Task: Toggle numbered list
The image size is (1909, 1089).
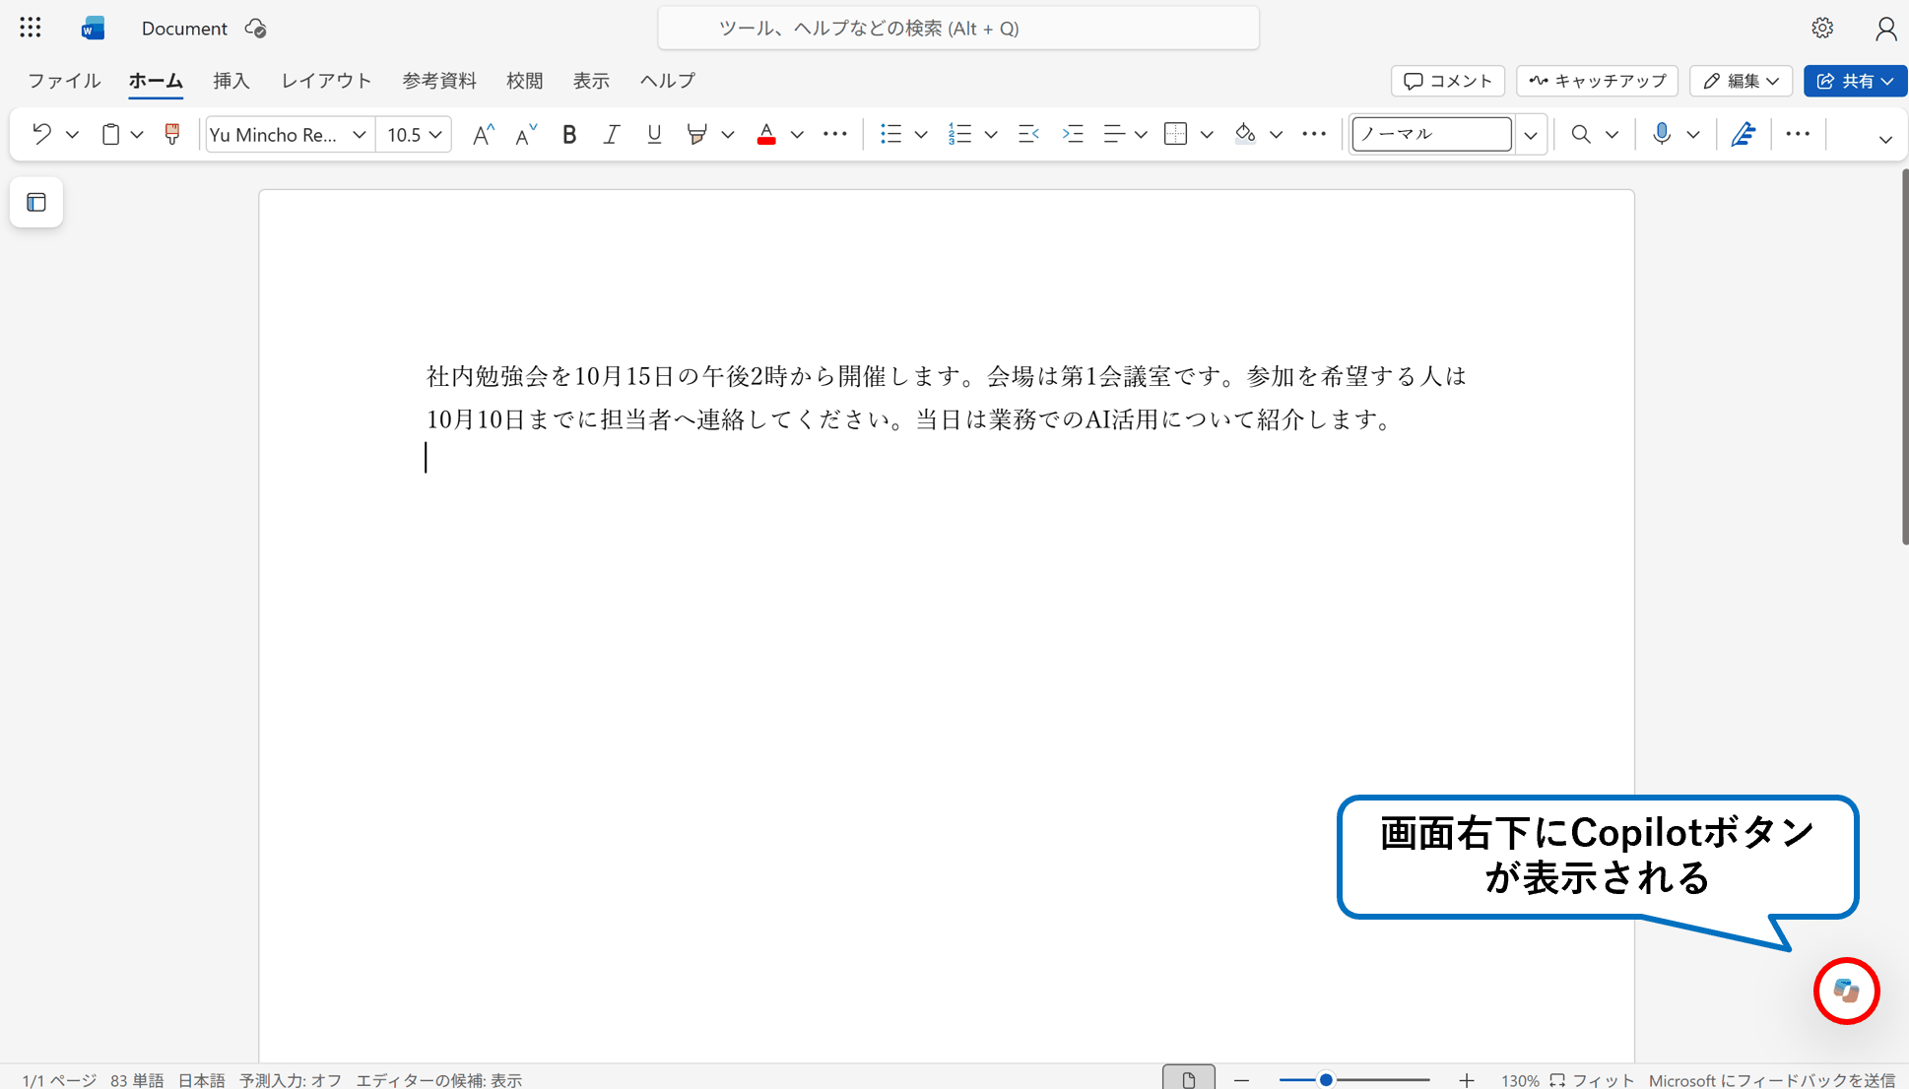Action: point(959,134)
